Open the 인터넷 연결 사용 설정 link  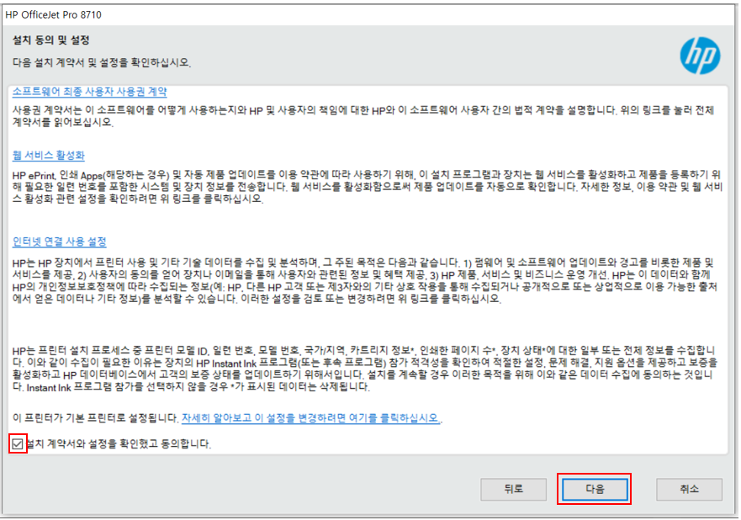pos(60,241)
